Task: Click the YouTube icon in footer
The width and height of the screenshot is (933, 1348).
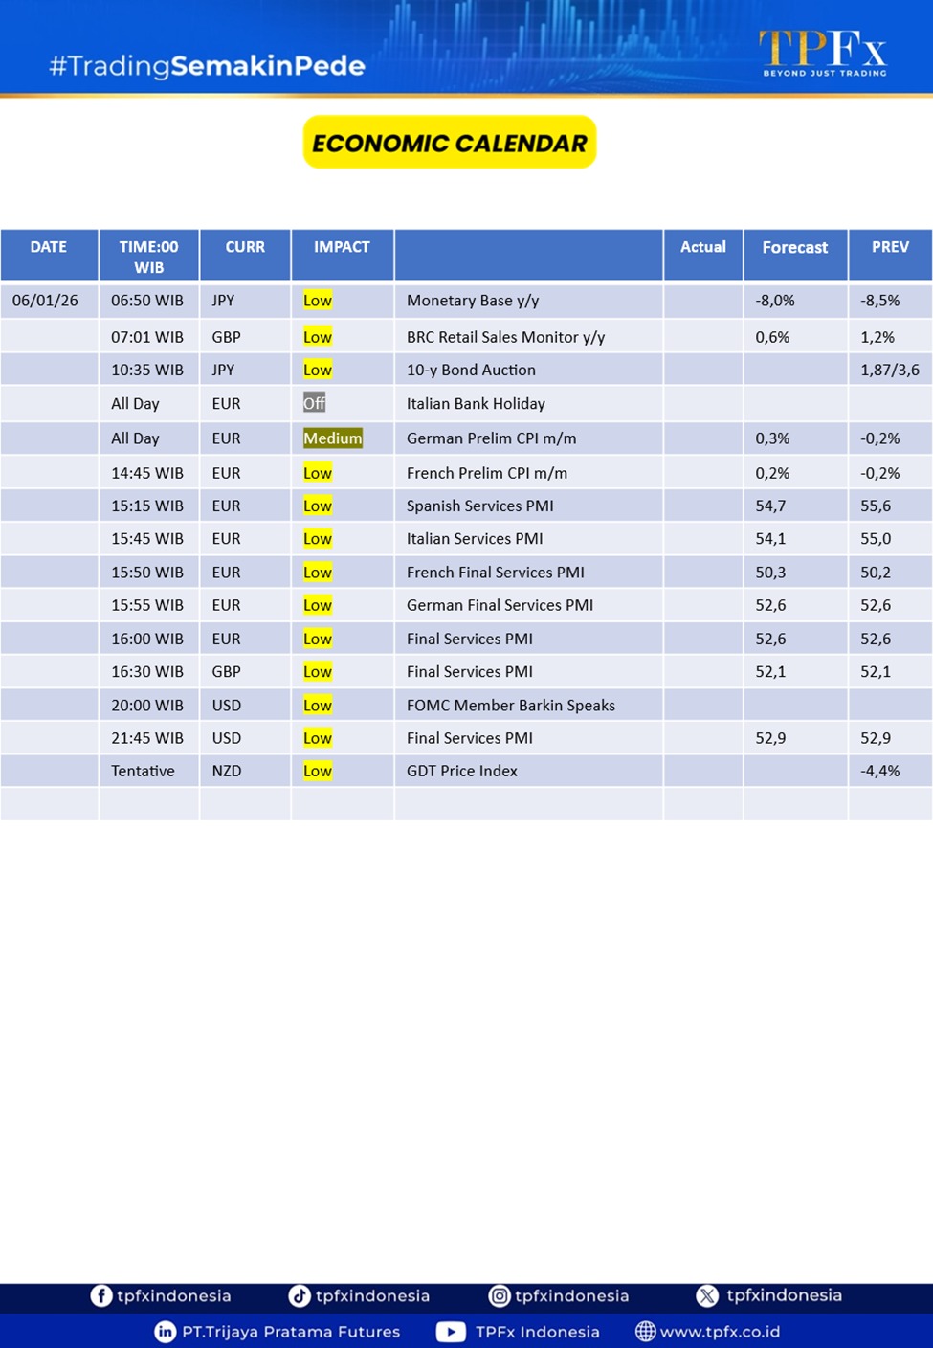Action: coord(451,1331)
